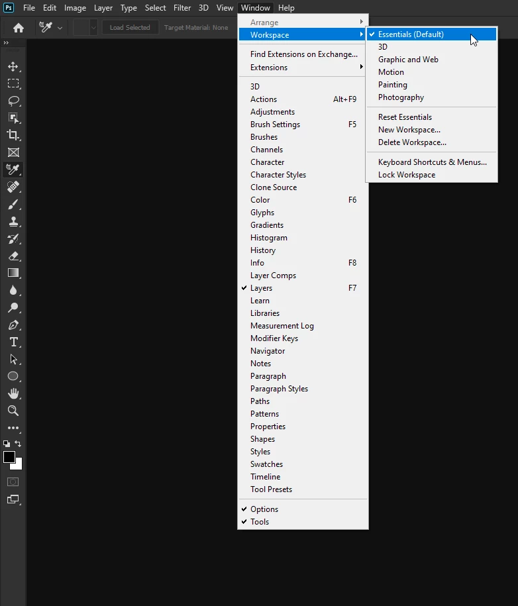Open the File menu
Screen dimensions: 518x606
[29, 8]
